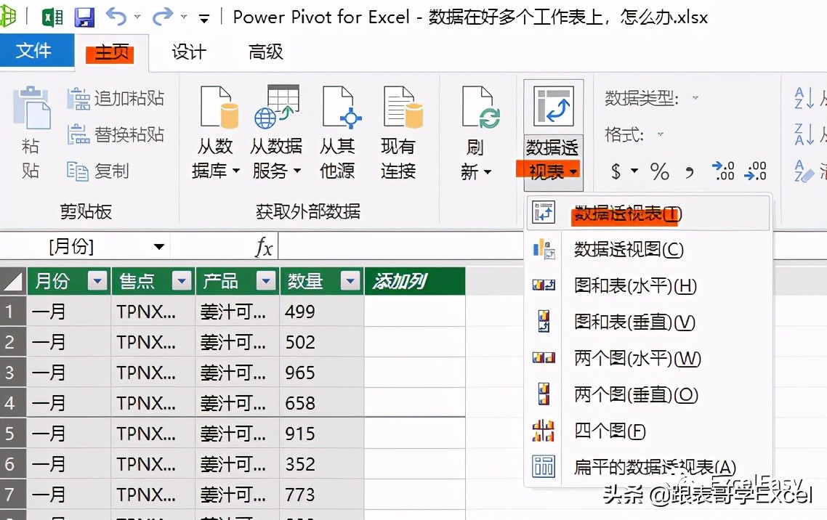Click cell with value 965
This screenshot has width=827, height=520.
(322, 373)
